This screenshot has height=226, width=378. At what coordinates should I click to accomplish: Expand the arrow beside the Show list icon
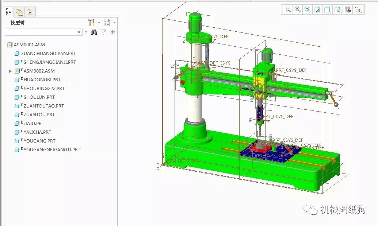click(115, 23)
